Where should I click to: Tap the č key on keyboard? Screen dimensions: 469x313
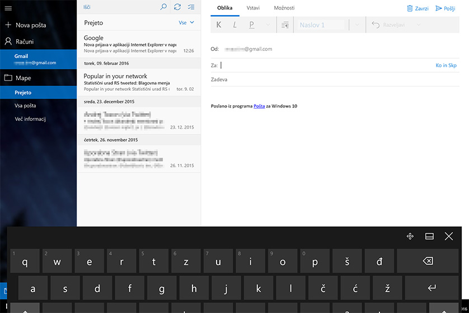[x=323, y=288]
